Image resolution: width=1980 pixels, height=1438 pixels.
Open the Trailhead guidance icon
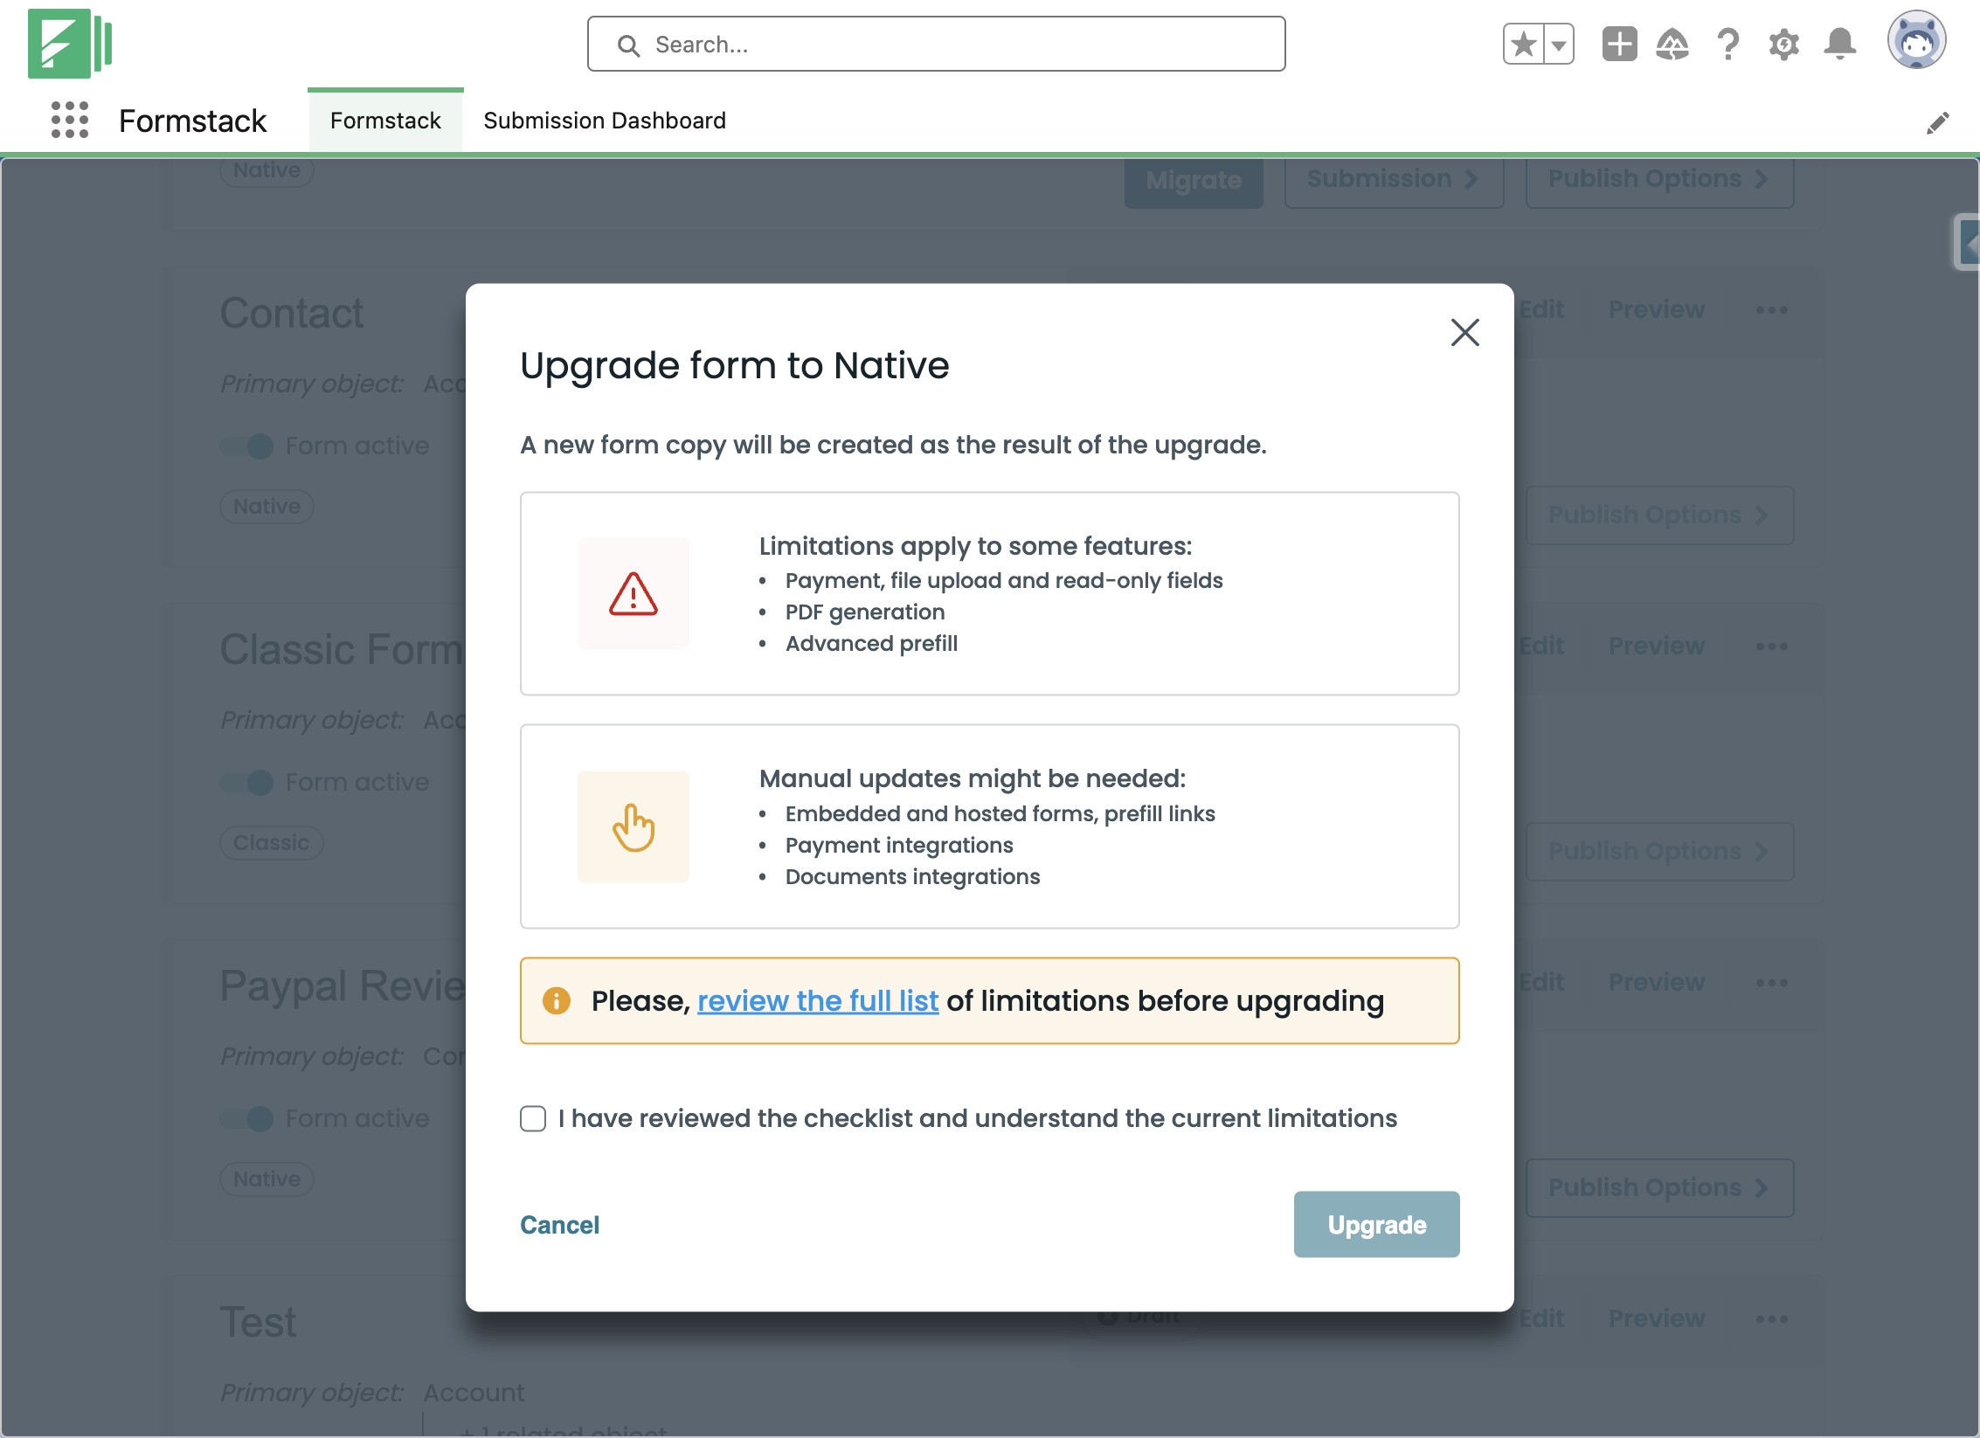point(1672,44)
